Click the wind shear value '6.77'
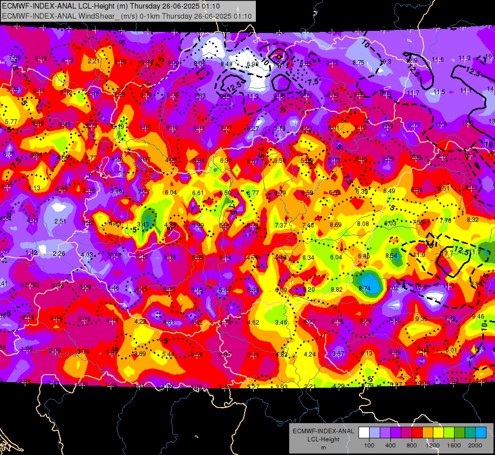Screen dimensions: 495x455 pos(252,193)
